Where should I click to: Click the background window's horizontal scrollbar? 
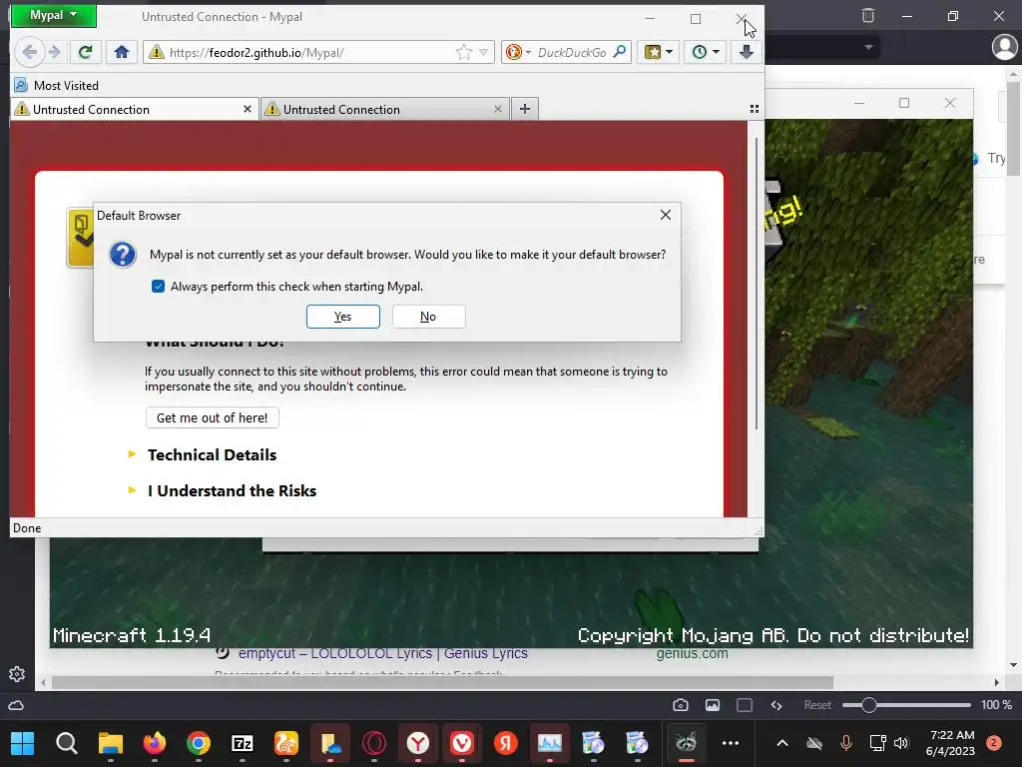pyautogui.click(x=442, y=683)
